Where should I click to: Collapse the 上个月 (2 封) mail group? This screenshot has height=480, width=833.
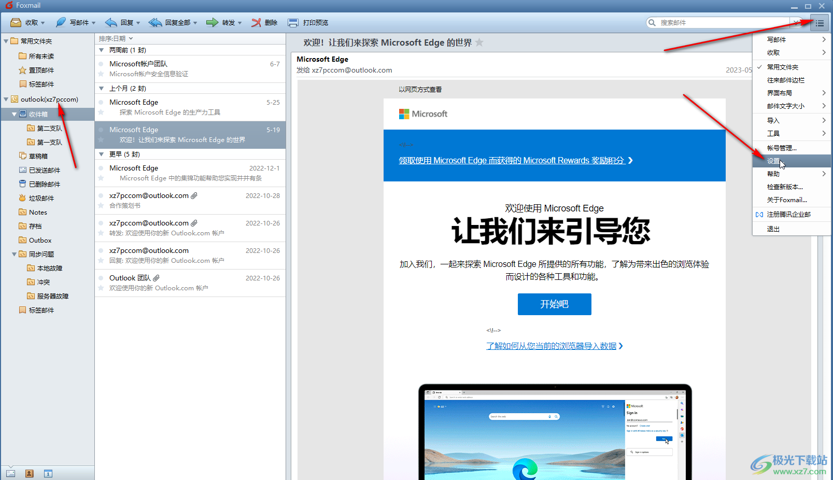tap(102, 89)
